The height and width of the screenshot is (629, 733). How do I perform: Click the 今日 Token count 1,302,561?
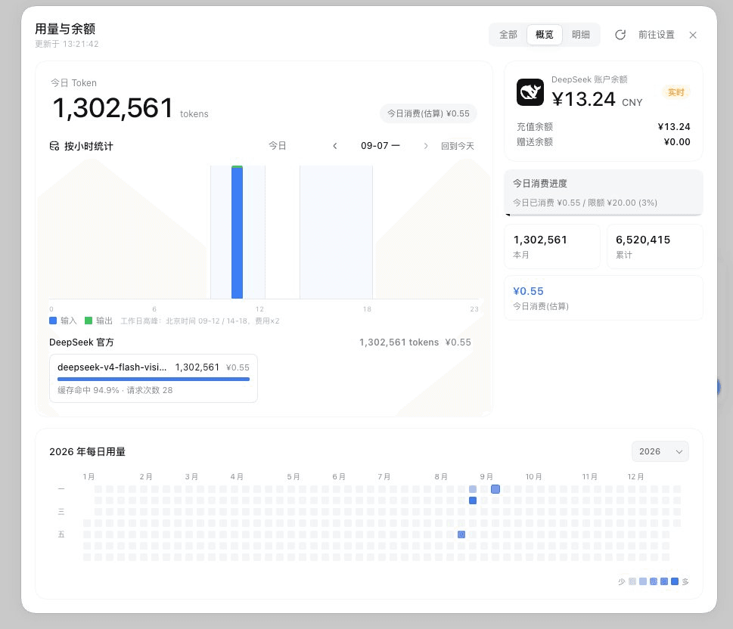click(x=113, y=108)
